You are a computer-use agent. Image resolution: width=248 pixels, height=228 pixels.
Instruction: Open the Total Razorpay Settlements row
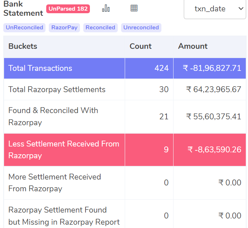click(125, 90)
